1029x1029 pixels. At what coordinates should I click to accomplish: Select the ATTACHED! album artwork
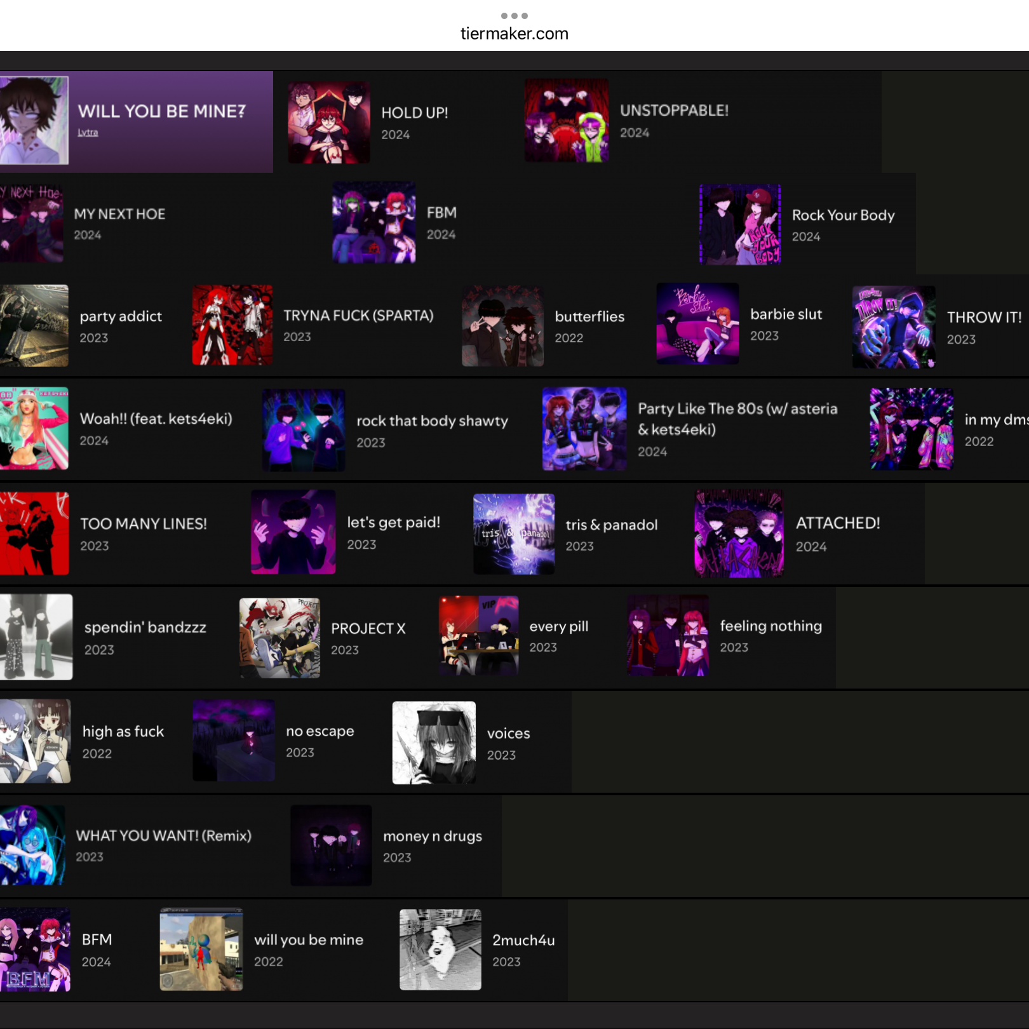pyautogui.click(x=739, y=534)
